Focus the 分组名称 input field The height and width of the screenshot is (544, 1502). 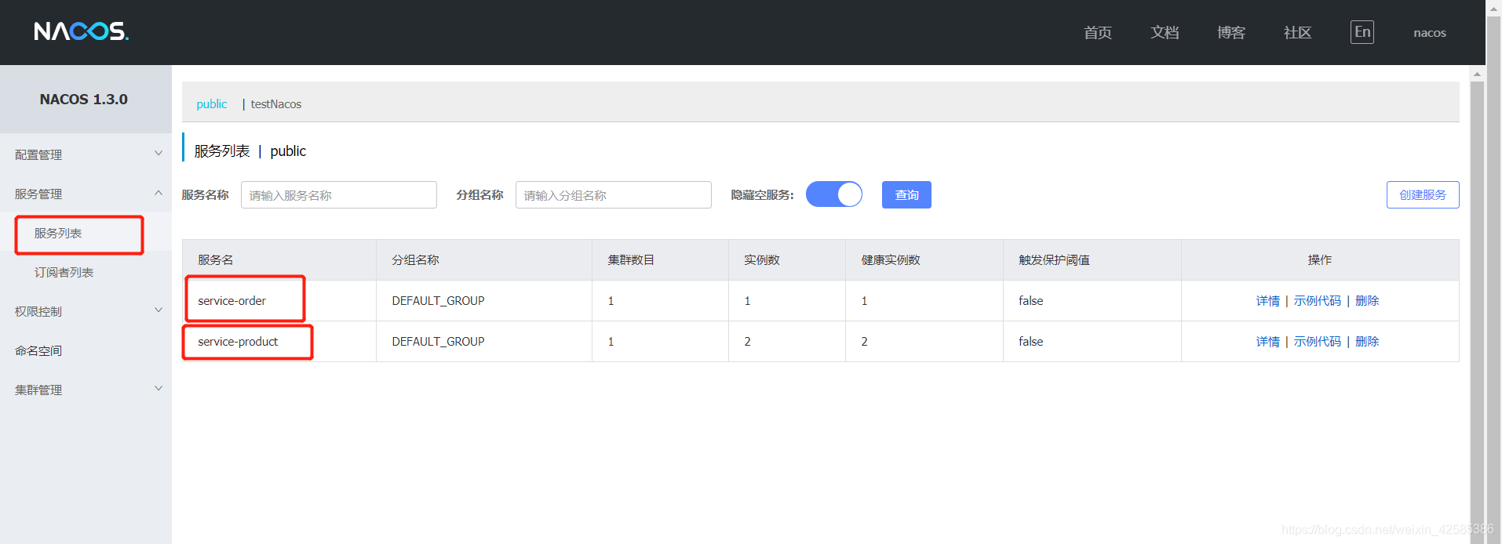pyautogui.click(x=614, y=194)
